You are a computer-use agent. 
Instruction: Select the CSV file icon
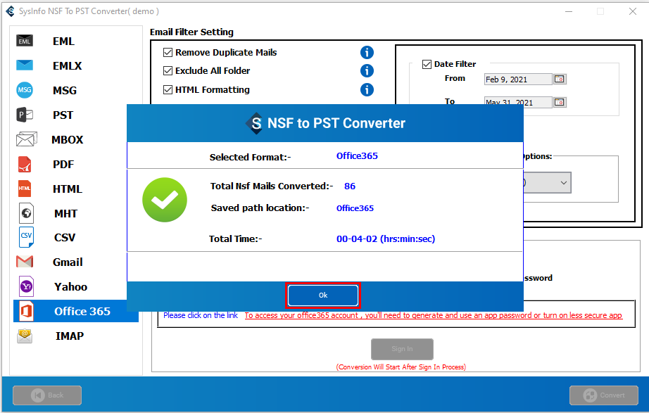[26, 237]
